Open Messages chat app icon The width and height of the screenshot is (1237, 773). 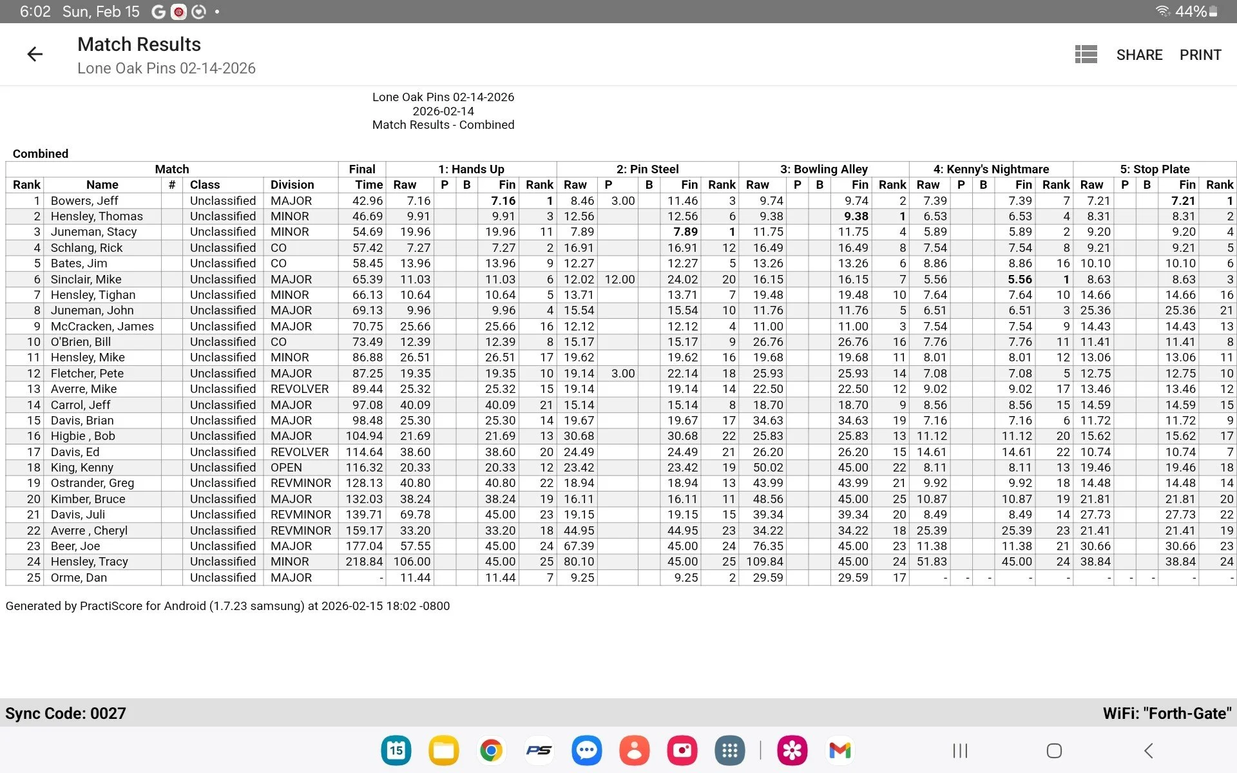586,750
